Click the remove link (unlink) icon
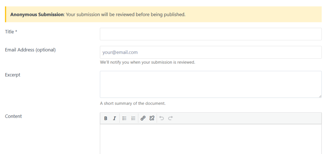 [x=152, y=118]
